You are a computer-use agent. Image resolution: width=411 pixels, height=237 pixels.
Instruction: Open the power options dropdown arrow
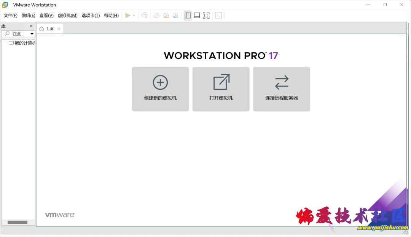pyautogui.click(x=134, y=16)
